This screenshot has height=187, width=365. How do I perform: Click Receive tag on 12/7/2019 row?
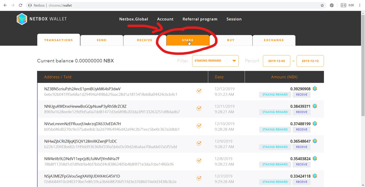301,182
